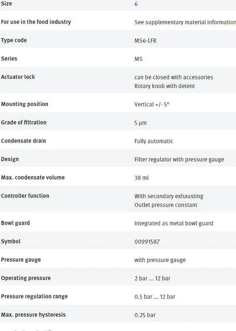Click the Series label

point(9,59)
